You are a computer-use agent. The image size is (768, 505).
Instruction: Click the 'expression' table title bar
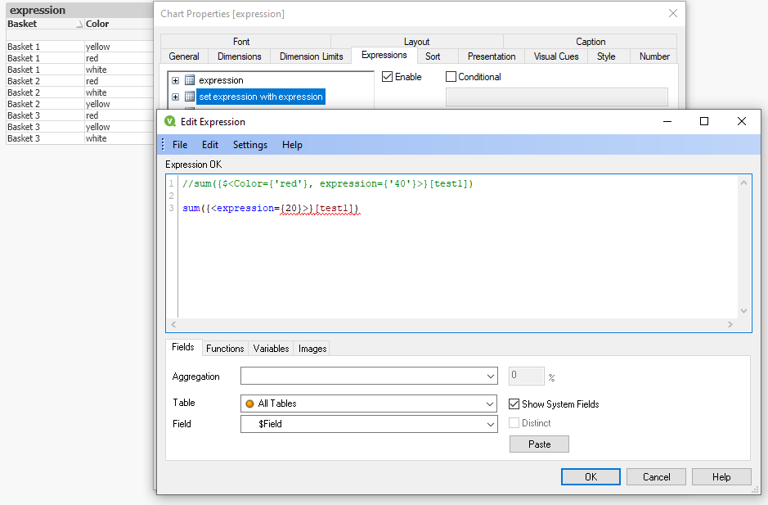click(80, 10)
